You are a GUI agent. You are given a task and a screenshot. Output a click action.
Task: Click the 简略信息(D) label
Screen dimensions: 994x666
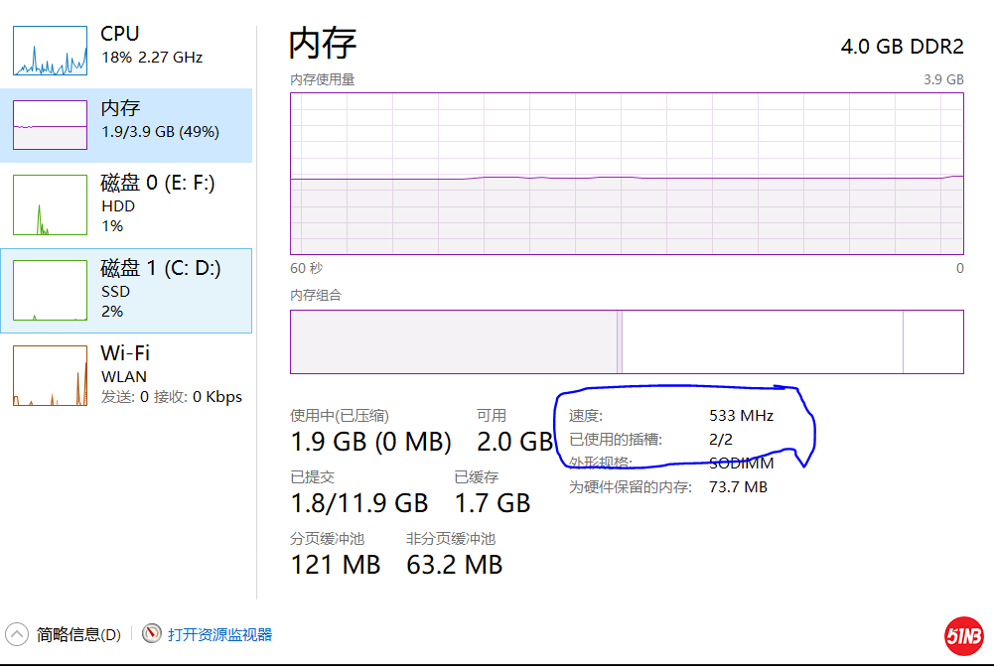78,635
